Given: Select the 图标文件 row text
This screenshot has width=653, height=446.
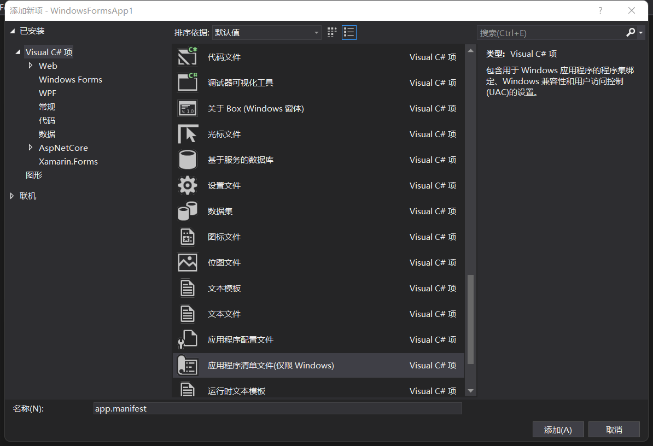Looking at the screenshot, I should pyautogui.click(x=224, y=237).
